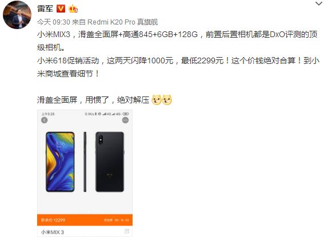Click the orange ¥2299 flash price banner
Image resolution: width=332 pixels, height=238 pixels.
click(85, 220)
